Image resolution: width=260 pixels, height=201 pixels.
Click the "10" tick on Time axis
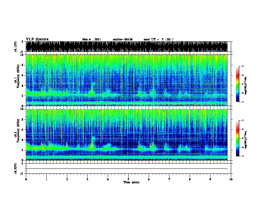(x=231, y=179)
